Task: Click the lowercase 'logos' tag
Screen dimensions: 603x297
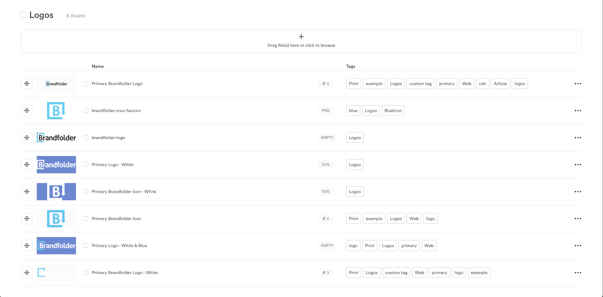Action: point(520,84)
